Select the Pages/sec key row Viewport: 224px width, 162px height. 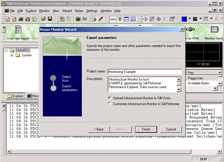201,78
